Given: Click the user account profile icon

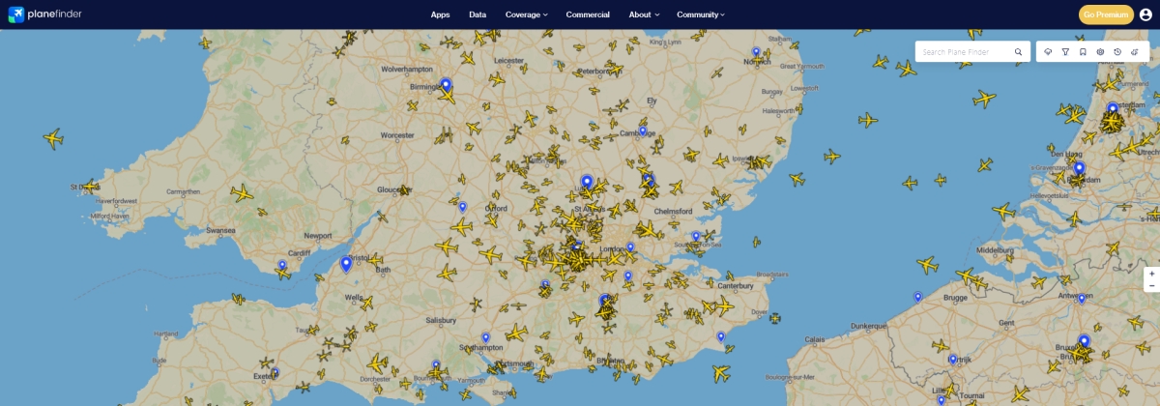Looking at the screenshot, I should 1145,14.
